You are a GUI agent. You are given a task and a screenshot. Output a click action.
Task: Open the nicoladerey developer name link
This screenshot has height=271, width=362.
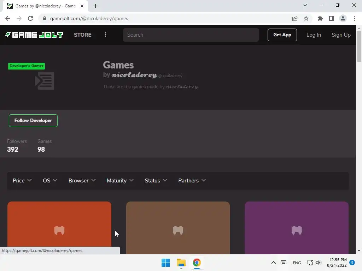click(134, 75)
